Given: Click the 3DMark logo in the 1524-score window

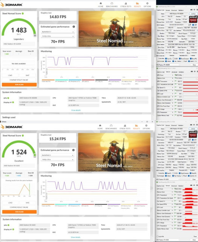Looking at the screenshot, I should (x=12, y=127).
